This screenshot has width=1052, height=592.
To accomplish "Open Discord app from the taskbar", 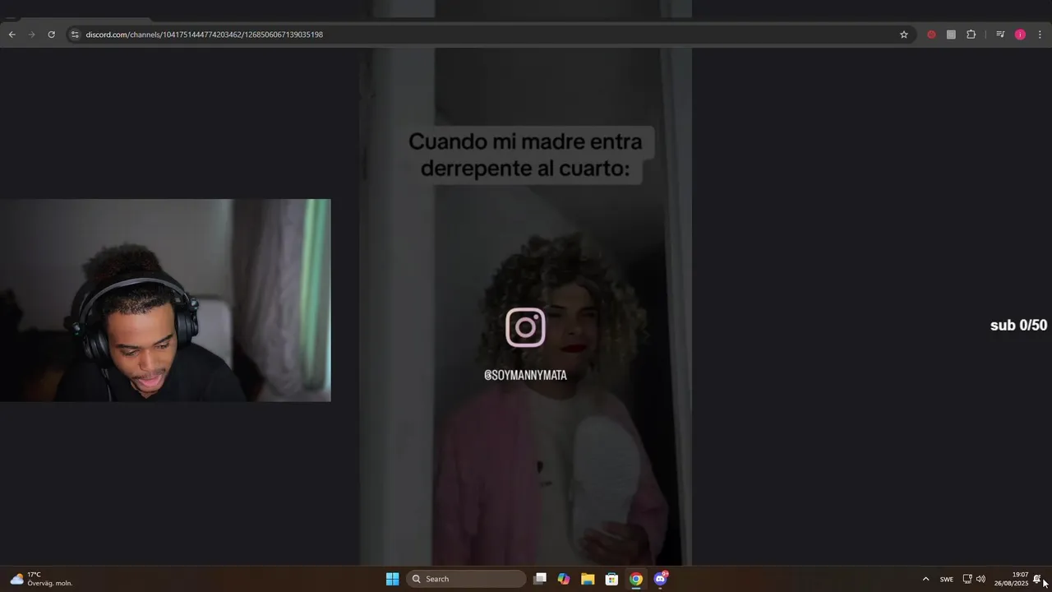I will (660, 579).
